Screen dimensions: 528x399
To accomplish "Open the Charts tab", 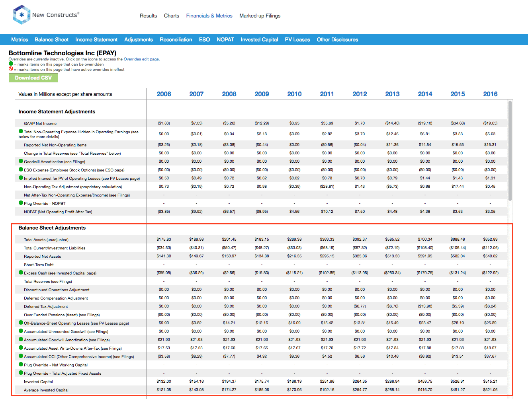I will 171,16.
